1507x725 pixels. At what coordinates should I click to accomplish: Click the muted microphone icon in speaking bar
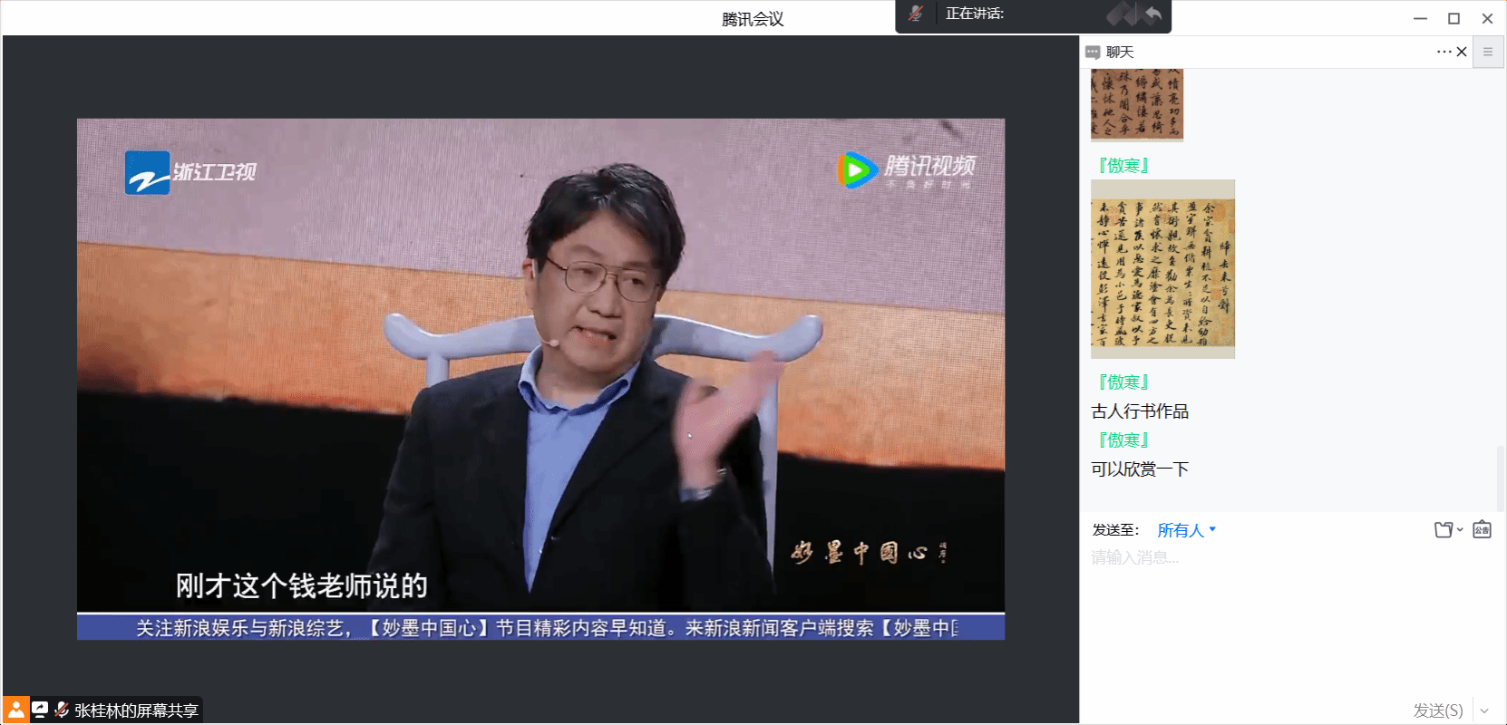point(916,14)
